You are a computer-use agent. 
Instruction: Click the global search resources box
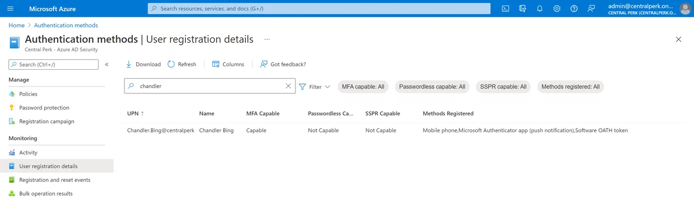tap(319, 8)
